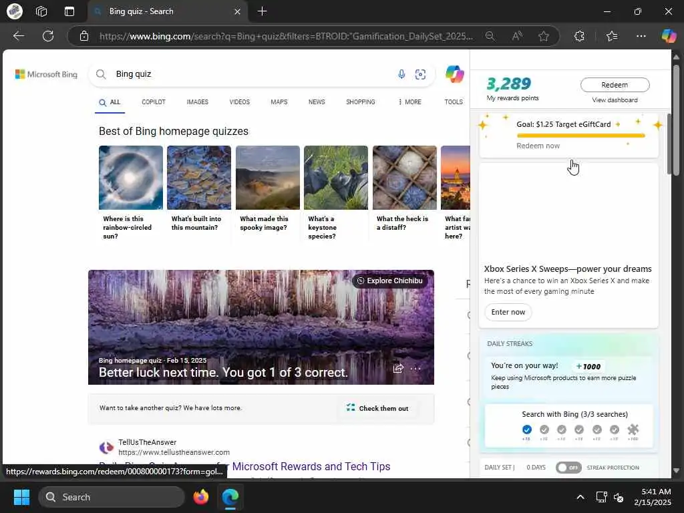This screenshot has height=513, width=684.
Task: Share the homepage quiz result
Action: (x=398, y=369)
